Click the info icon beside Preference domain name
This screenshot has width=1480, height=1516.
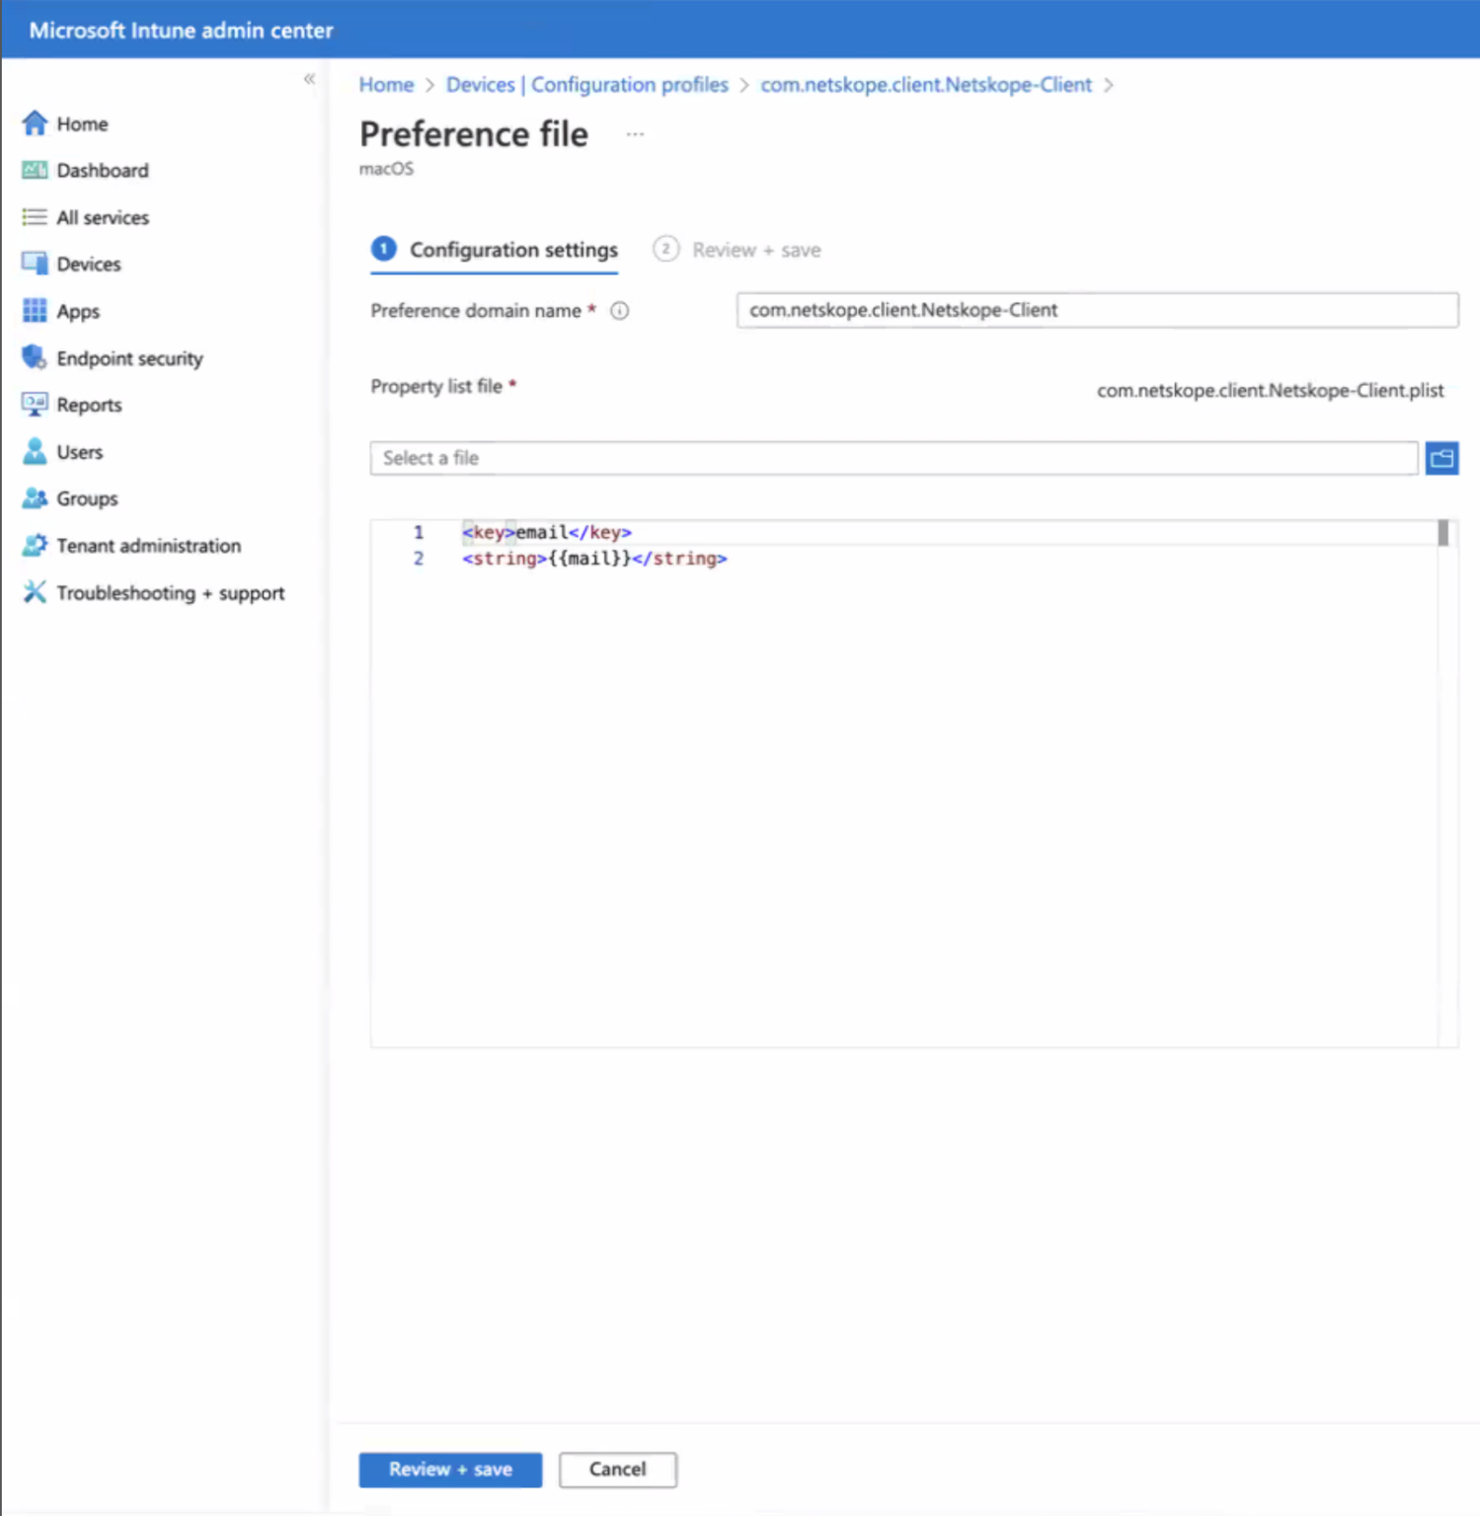[619, 311]
